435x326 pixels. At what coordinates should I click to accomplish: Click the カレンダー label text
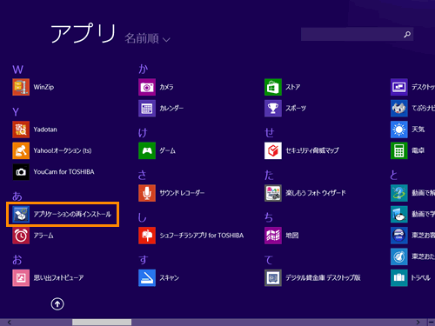171,109
